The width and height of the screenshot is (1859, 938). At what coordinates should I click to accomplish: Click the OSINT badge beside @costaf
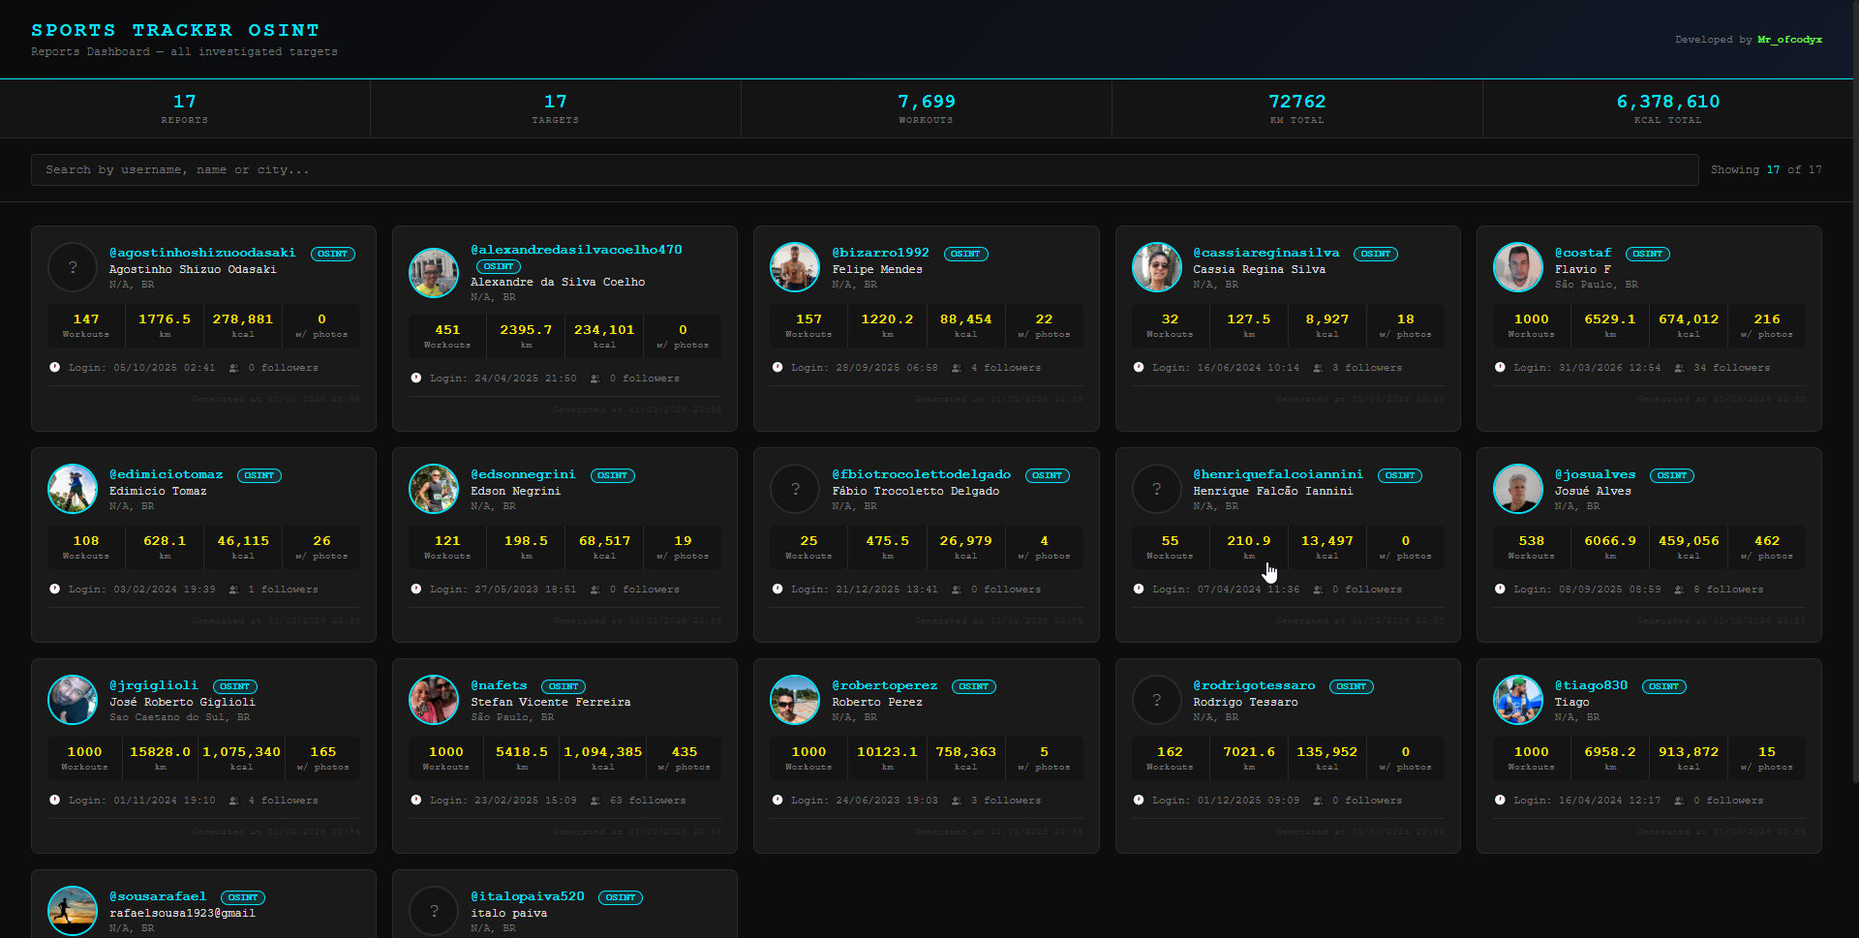[1647, 254]
